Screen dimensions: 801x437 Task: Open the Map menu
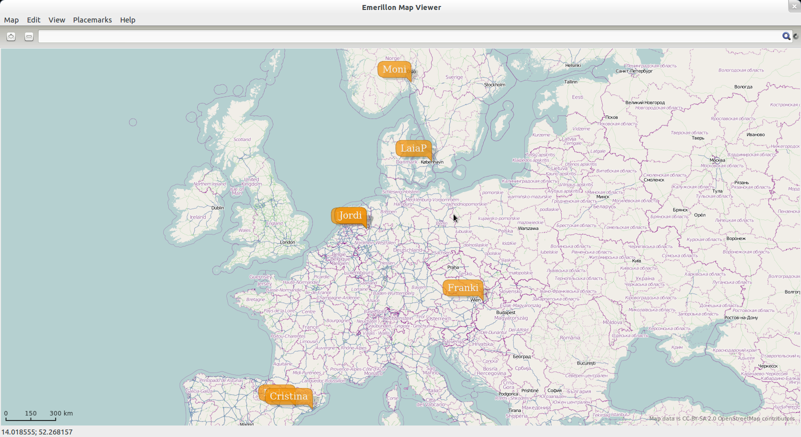tap(12, 20)
